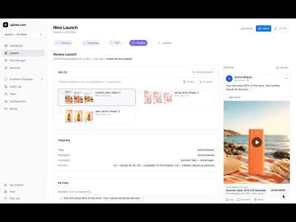Image resolution: width=296 pixels, height=222 pixels.
Task: Click the Audit Log sidebar icon
Action: pos(6,86)
